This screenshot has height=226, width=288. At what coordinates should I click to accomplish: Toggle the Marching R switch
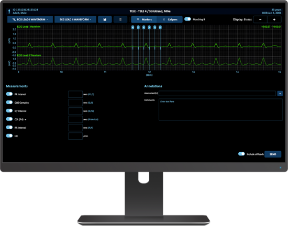point(187,19)
